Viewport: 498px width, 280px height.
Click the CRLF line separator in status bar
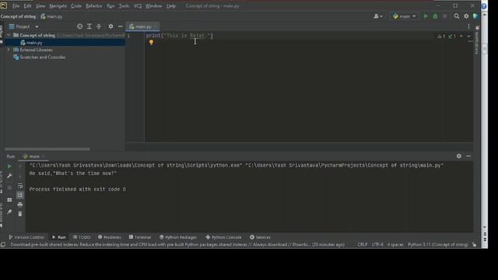pyautogui.click(x=363, y=245)
